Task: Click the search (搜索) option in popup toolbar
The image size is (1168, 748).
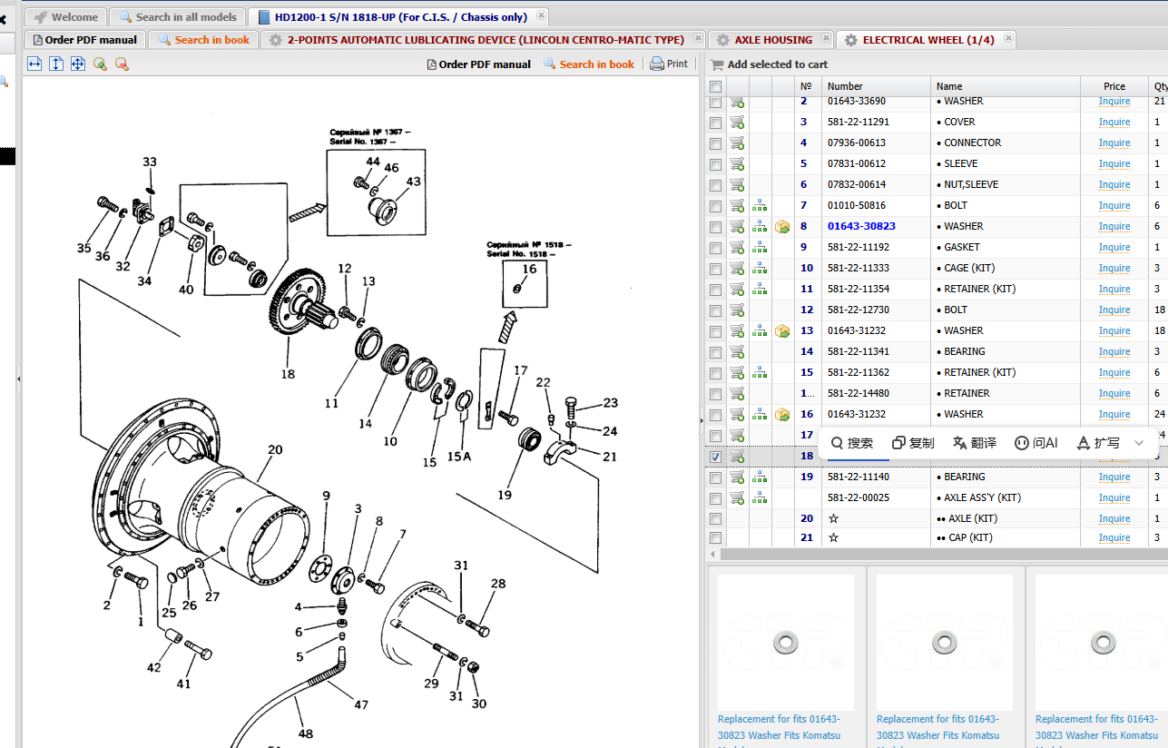Action: pos(852,443)
